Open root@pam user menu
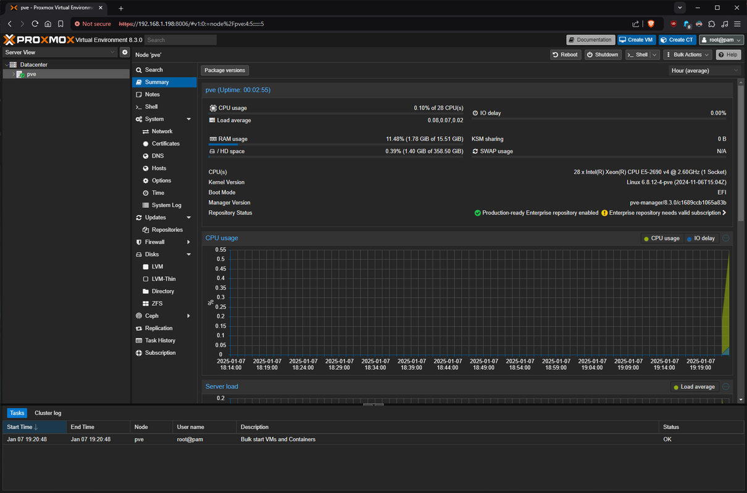Viewport: 747px width, 493px height. (721, 39)
